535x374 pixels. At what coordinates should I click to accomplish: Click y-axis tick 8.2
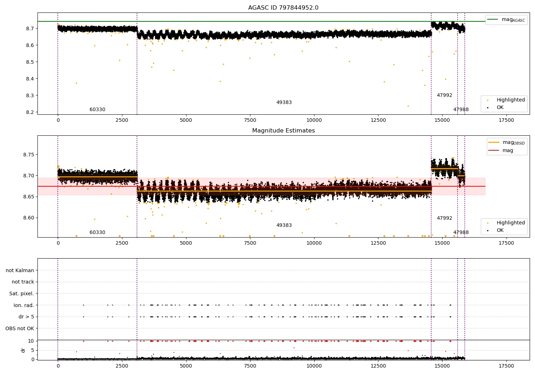click(x=30, y=112)
